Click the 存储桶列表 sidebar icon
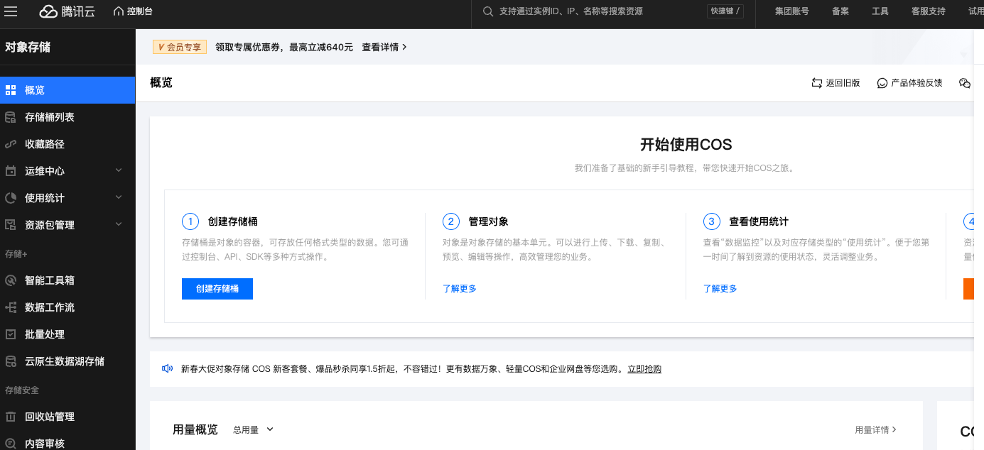The width and height of the screenshot is (984, 450). coord(11,117)
